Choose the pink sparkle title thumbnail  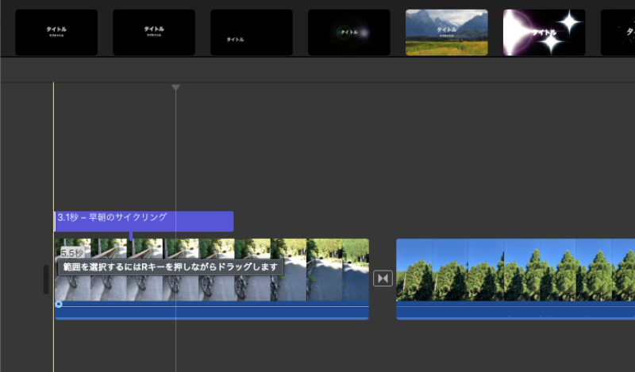tap(544, 33)
